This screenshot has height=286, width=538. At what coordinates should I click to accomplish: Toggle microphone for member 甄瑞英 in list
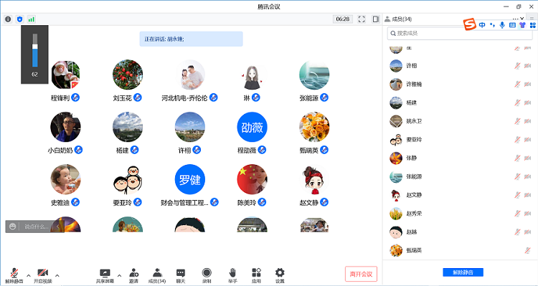click(527, 251)
